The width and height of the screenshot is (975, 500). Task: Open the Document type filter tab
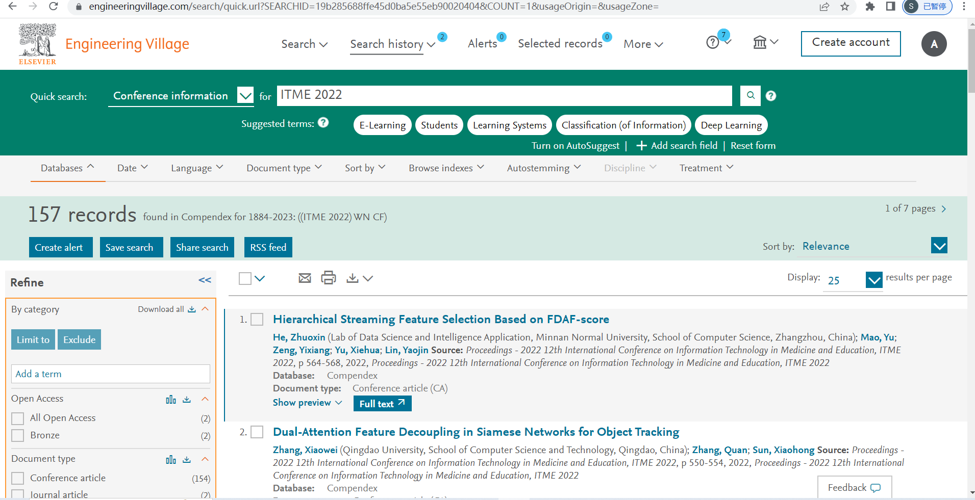pyautogui.click(x=284, y=168)
